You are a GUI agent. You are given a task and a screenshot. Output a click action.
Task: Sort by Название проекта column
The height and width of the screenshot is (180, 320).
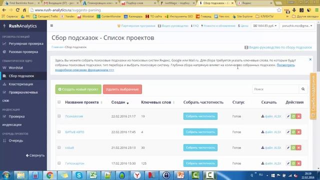click(x=83, y=102)
